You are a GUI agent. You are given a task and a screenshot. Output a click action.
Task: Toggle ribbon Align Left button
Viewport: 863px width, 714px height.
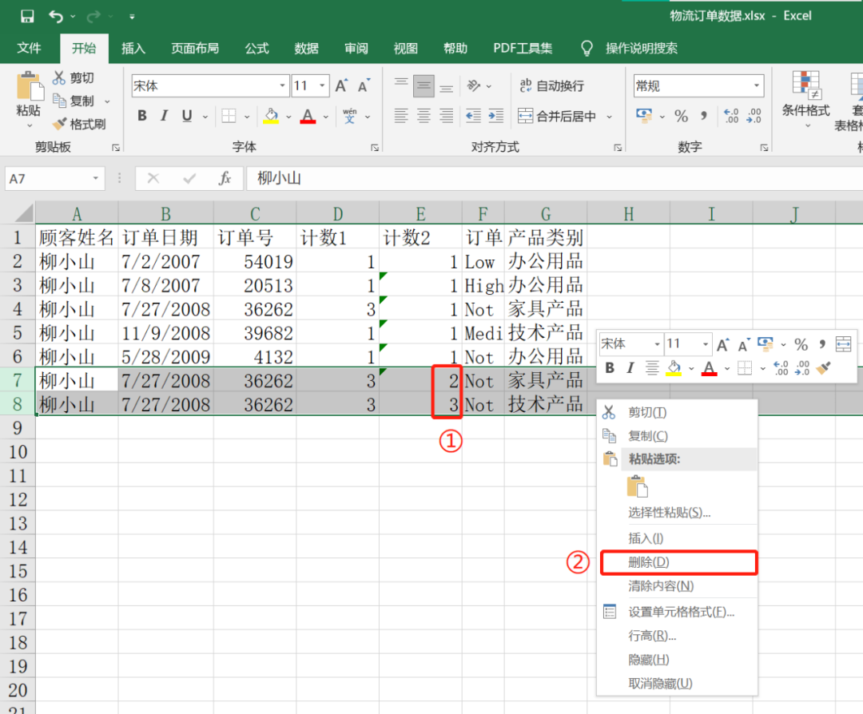pyautogui.click(x=400, y=116)
